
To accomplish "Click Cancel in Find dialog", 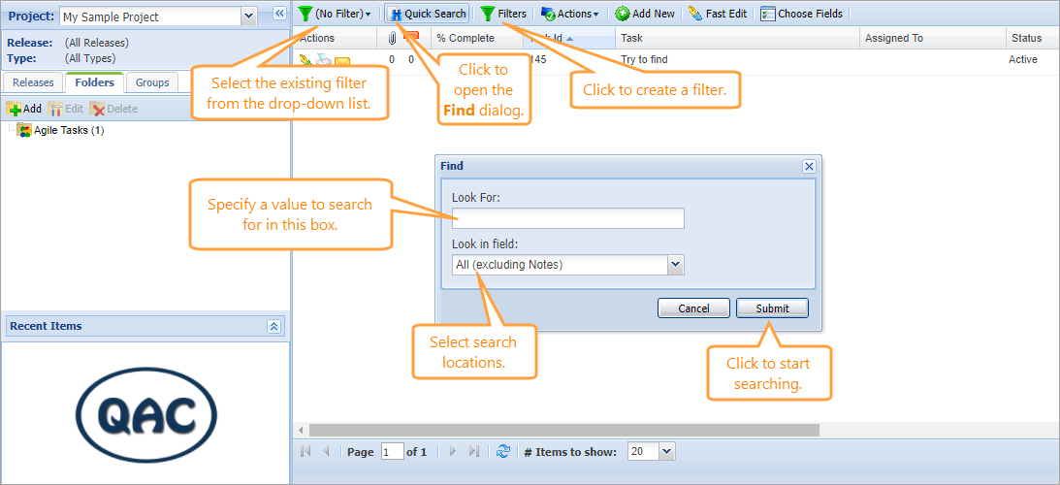I will point(693,308).
